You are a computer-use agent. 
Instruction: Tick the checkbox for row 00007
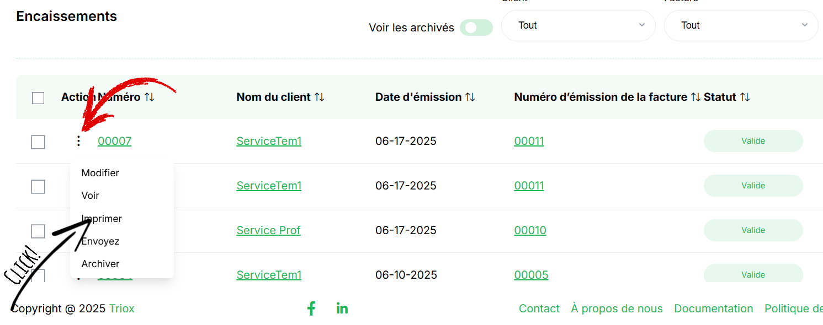tap(38, 142)
